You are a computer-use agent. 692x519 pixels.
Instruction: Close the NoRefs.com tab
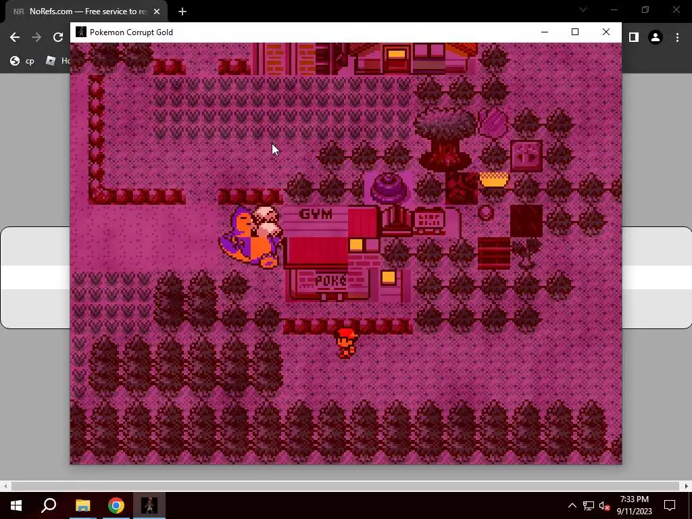click(x=157, y=11)
